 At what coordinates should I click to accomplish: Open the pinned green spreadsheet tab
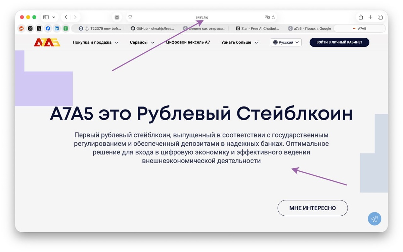point(65,29)
